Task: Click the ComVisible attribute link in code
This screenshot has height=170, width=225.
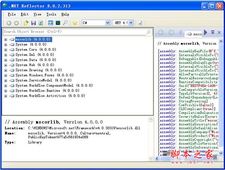Action: click(x=188, y=105)
